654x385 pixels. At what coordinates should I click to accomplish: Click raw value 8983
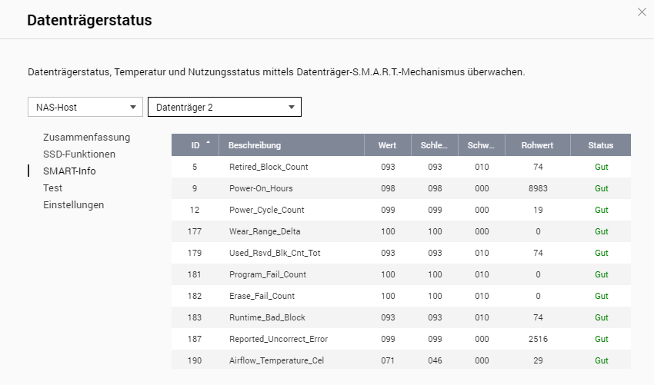(x=538, y=188)
